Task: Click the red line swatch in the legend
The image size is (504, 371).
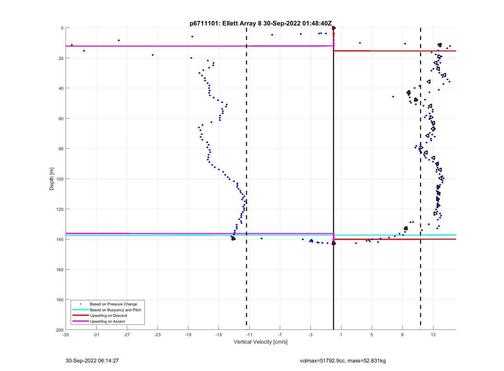Action: point(80,316)
